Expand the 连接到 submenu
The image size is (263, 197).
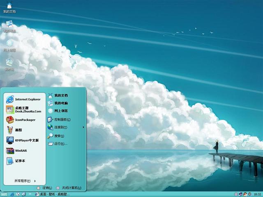point(66,127)
